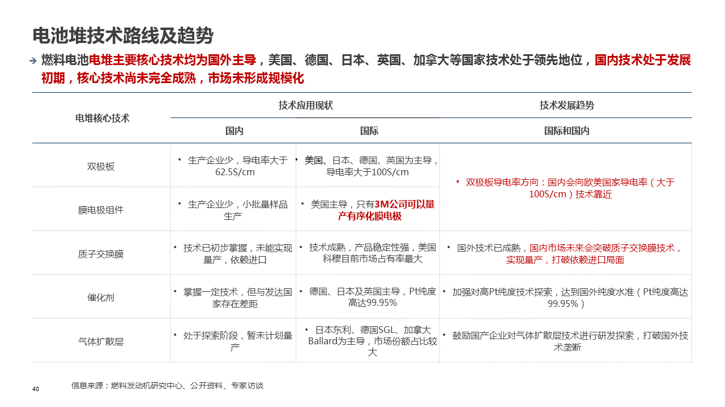Select the 催化剂 row label
725x407 pixels.
[101, 297]
